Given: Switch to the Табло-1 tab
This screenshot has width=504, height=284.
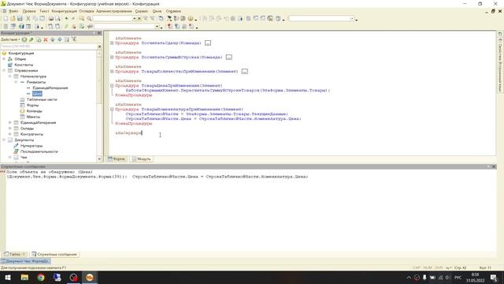Looking at the screenshot, I should coord(15,254).
